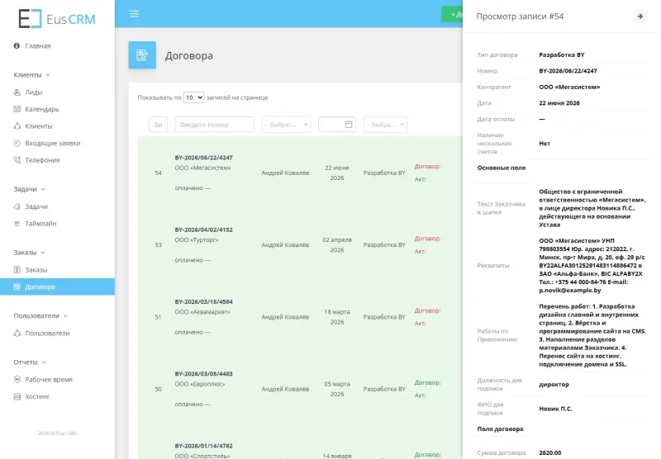Viewport: 661px width, 459px height.
Task: Click the Таймлайн icon
Action: [17, 224]
